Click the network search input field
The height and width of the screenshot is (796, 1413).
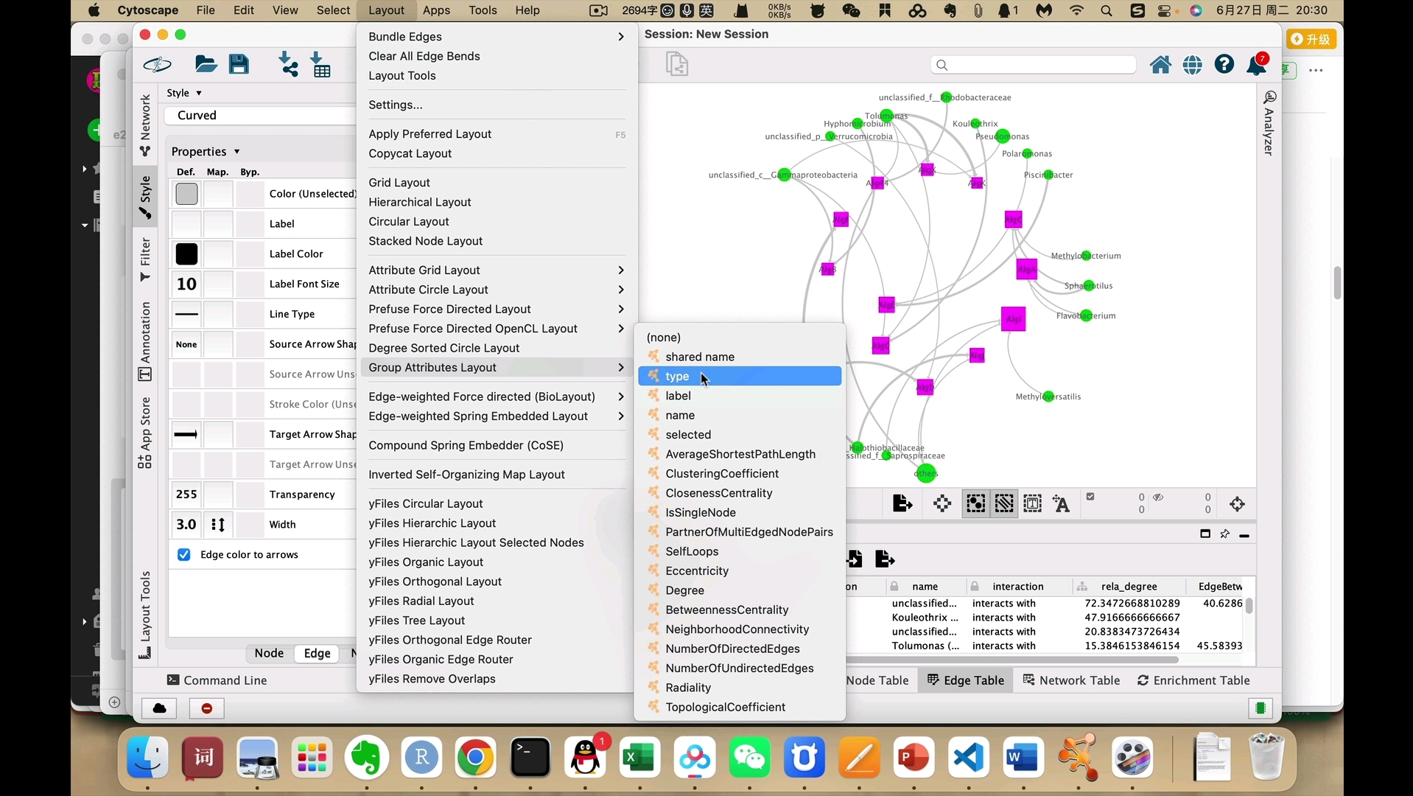click(x=1033, y=65)
